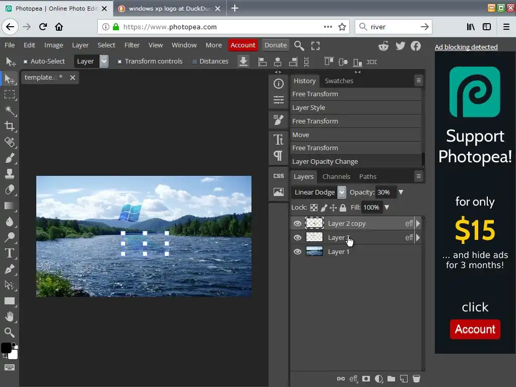This screenshot has height=387, width=516.
Task: Open the Image menu
Action: coord(53,45)
